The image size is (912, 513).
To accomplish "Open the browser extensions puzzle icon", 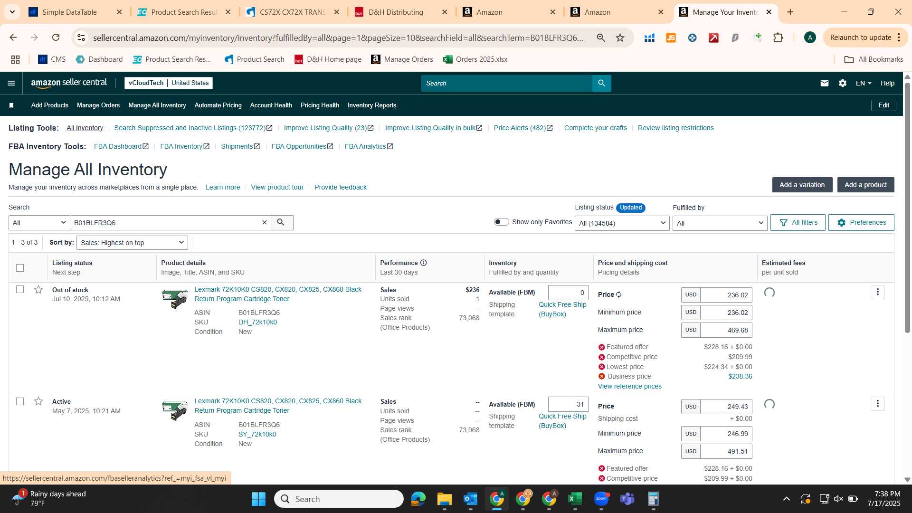I will click(778, 38).
